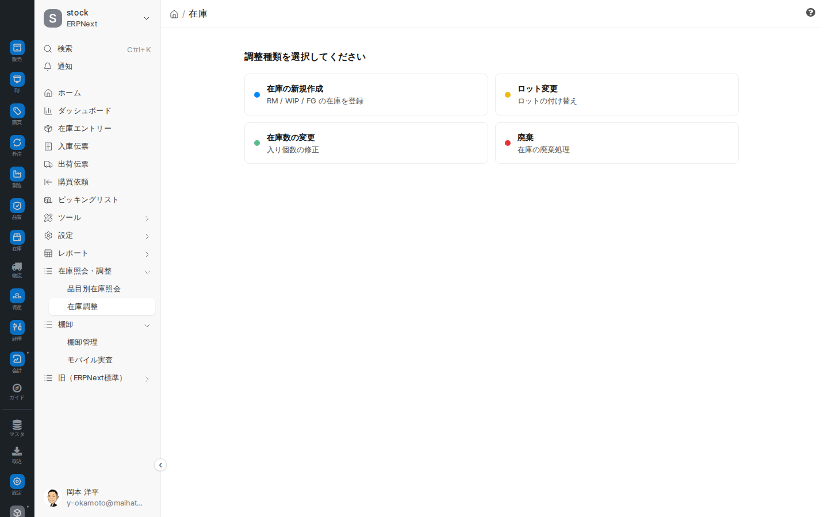828x517 pixels.
Task: Choose the 在庫の新規作成 card
Action: coord(366,95)
